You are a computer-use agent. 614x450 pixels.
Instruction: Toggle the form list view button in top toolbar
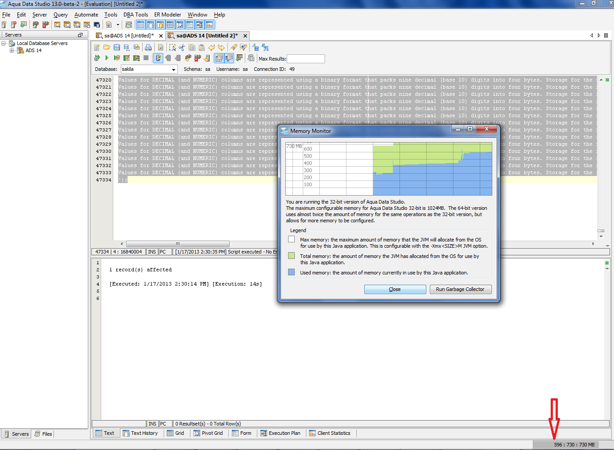190,25
